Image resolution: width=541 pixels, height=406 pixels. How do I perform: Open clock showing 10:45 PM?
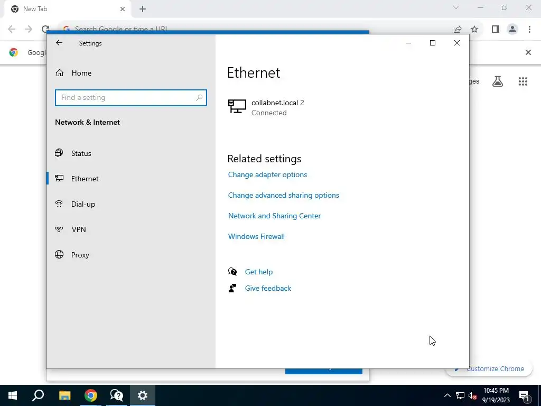(496, 395)
